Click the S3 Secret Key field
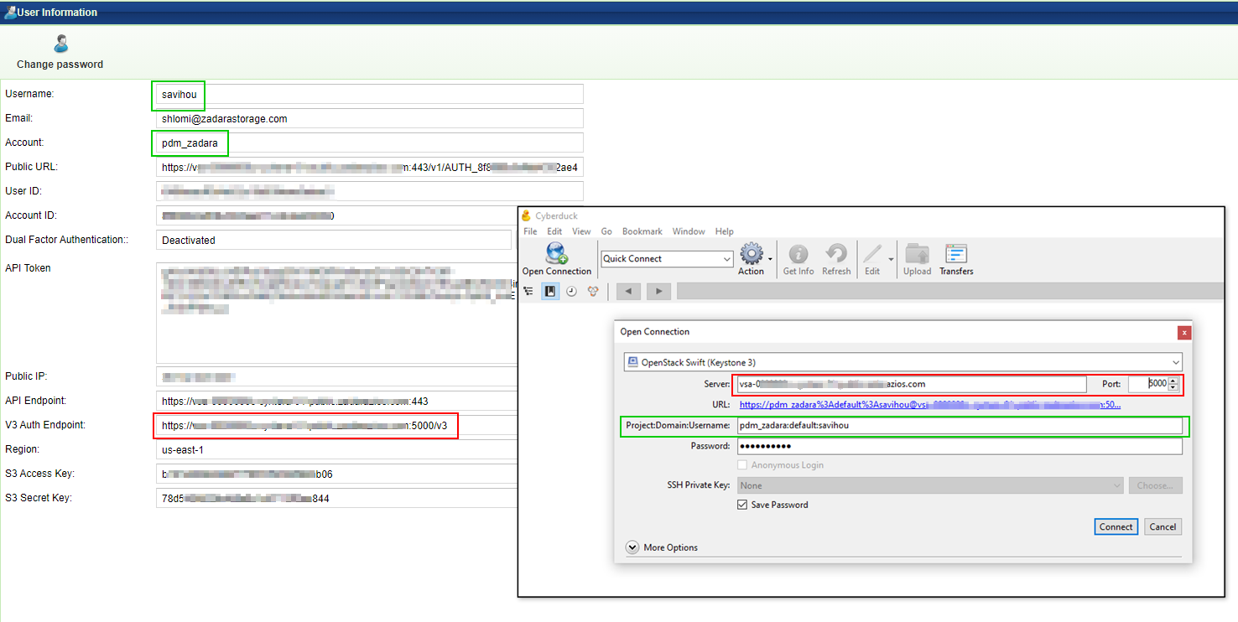This screenshot has width=1238, height=622. tap(336, 498)
